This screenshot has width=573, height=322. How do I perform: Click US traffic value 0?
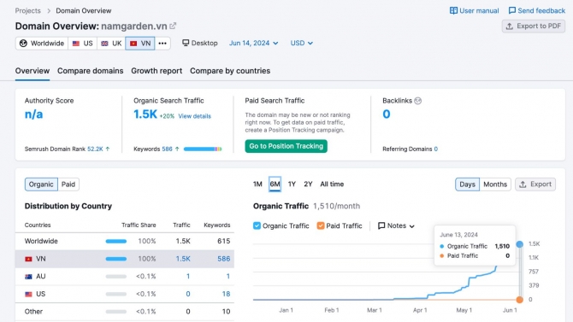(x=188, y=294)
